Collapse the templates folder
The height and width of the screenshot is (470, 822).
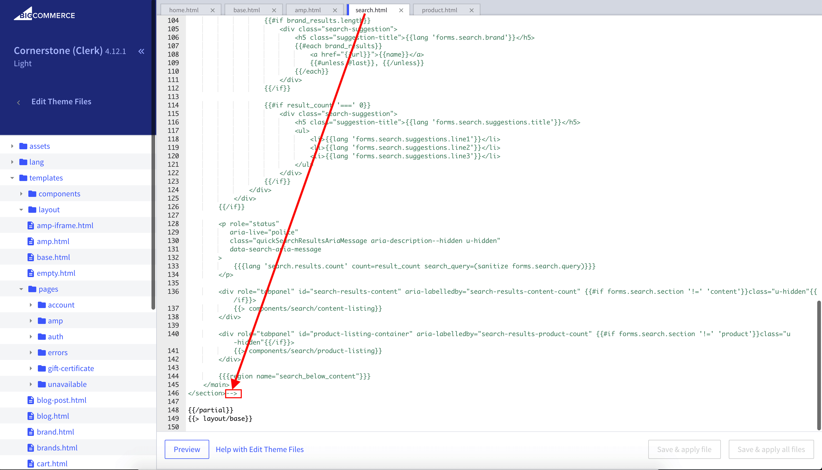click(12, 178)
